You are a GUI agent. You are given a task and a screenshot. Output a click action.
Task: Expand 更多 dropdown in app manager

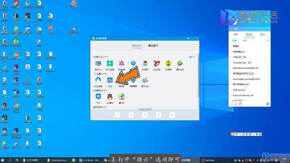pos(192,57)
